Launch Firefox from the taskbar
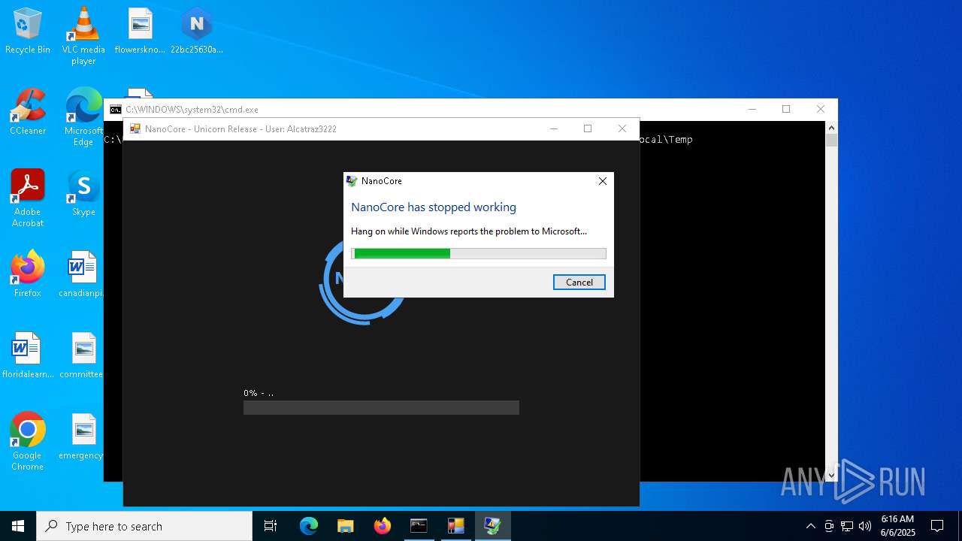The image size is (962, 541). [x=382, y=526]
